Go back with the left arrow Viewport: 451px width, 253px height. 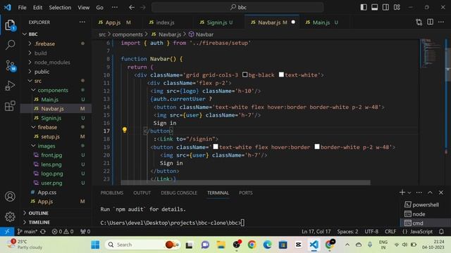(132, 8)
